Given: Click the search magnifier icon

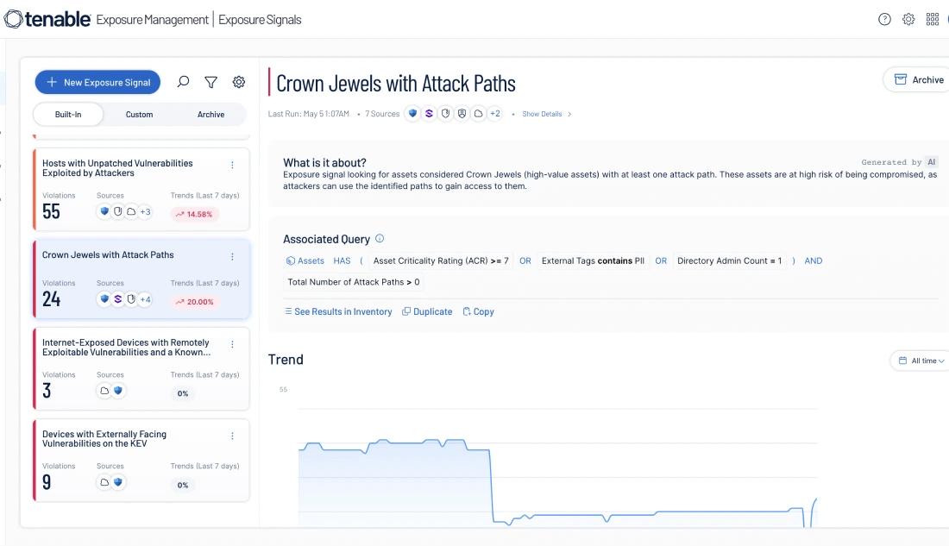Looking at the screenshot, I should pos(183,82).
